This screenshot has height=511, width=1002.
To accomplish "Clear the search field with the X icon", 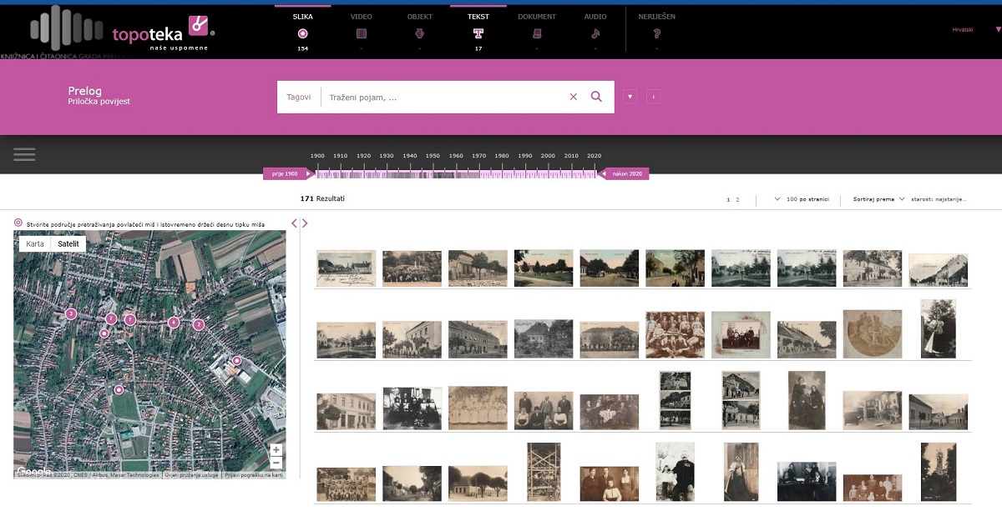I will (574, 97).
